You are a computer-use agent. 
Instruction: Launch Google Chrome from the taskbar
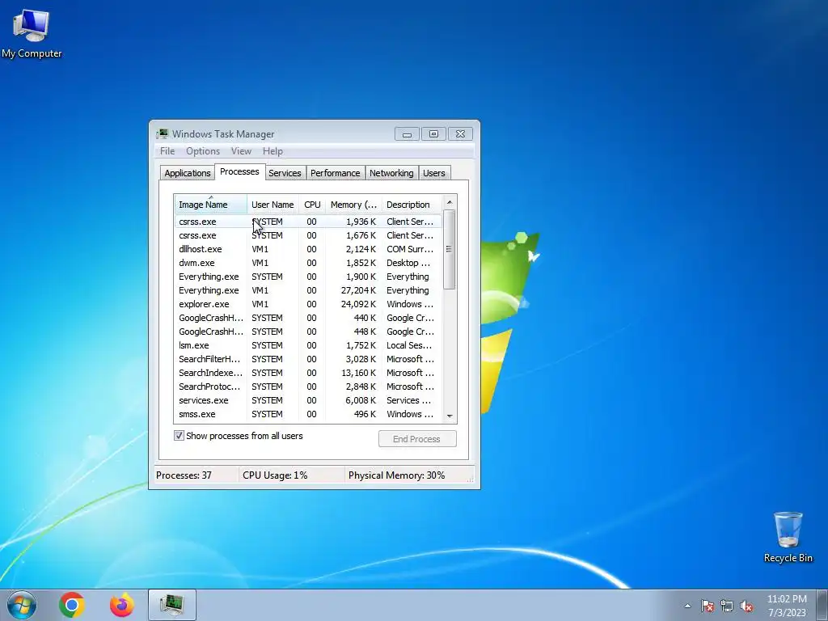pos(72,605)
